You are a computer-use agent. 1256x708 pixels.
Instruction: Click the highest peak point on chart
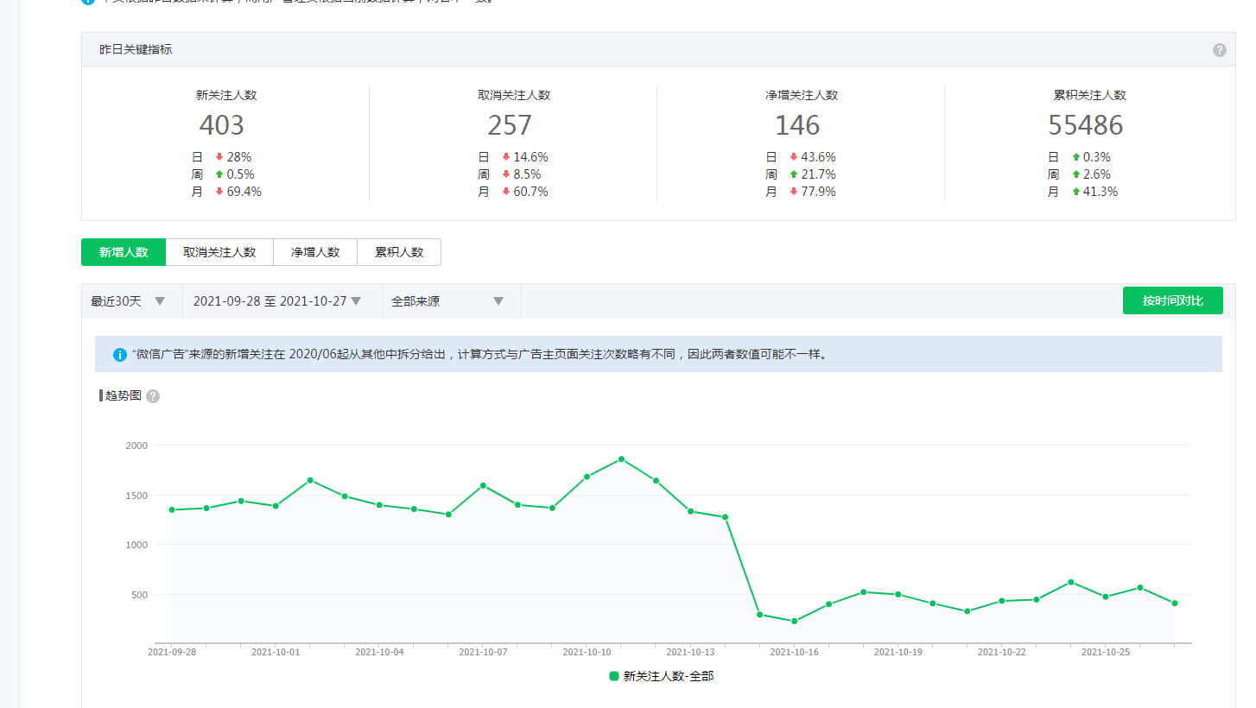pyautogui.click(x=621, y=459)
